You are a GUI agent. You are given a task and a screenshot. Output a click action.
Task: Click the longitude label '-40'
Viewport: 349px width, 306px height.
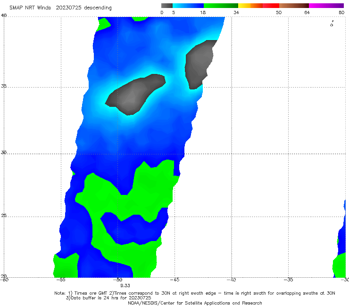232,280
